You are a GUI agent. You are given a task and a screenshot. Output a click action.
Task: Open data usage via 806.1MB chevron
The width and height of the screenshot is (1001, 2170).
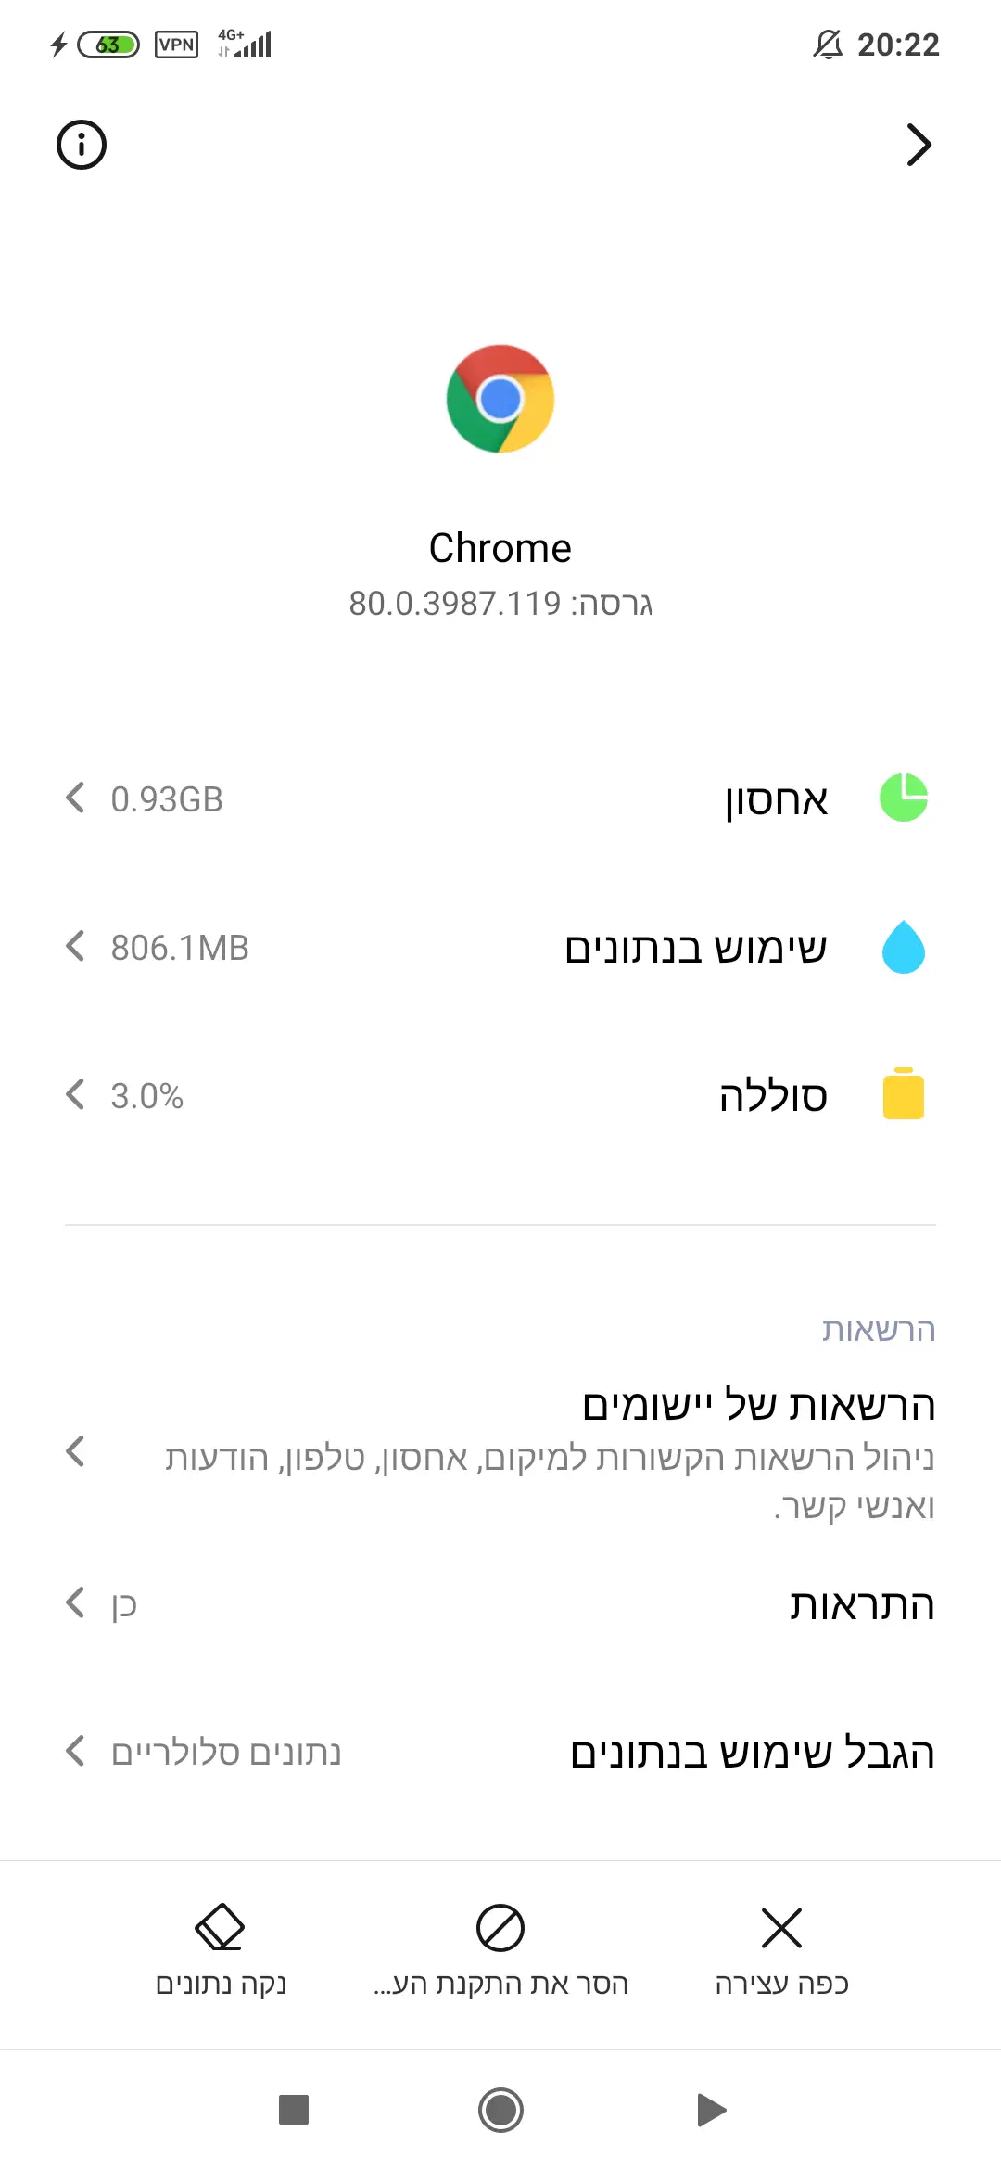(76, 947)
